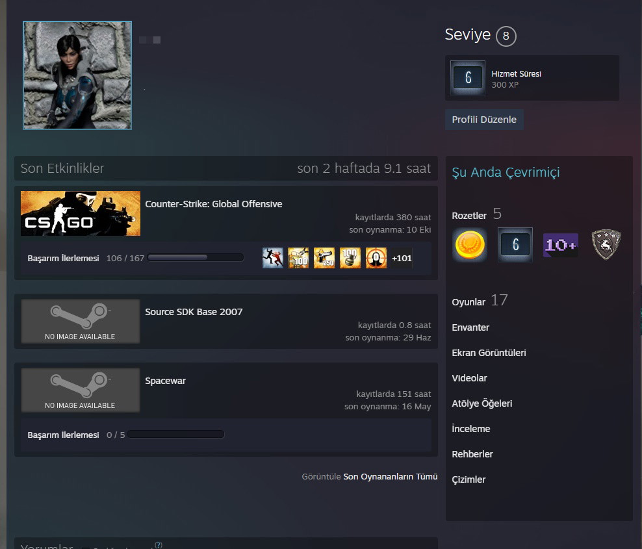Click the orange headshot target achievement icon
This screenshot has height=549, width=642.
click(x=376, y=258)
